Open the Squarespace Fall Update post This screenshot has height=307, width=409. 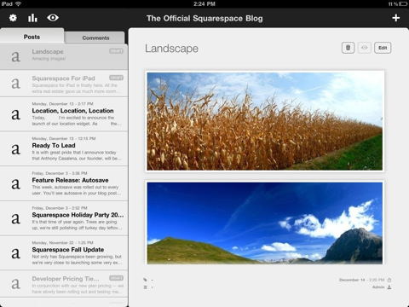tap(64, 253)
